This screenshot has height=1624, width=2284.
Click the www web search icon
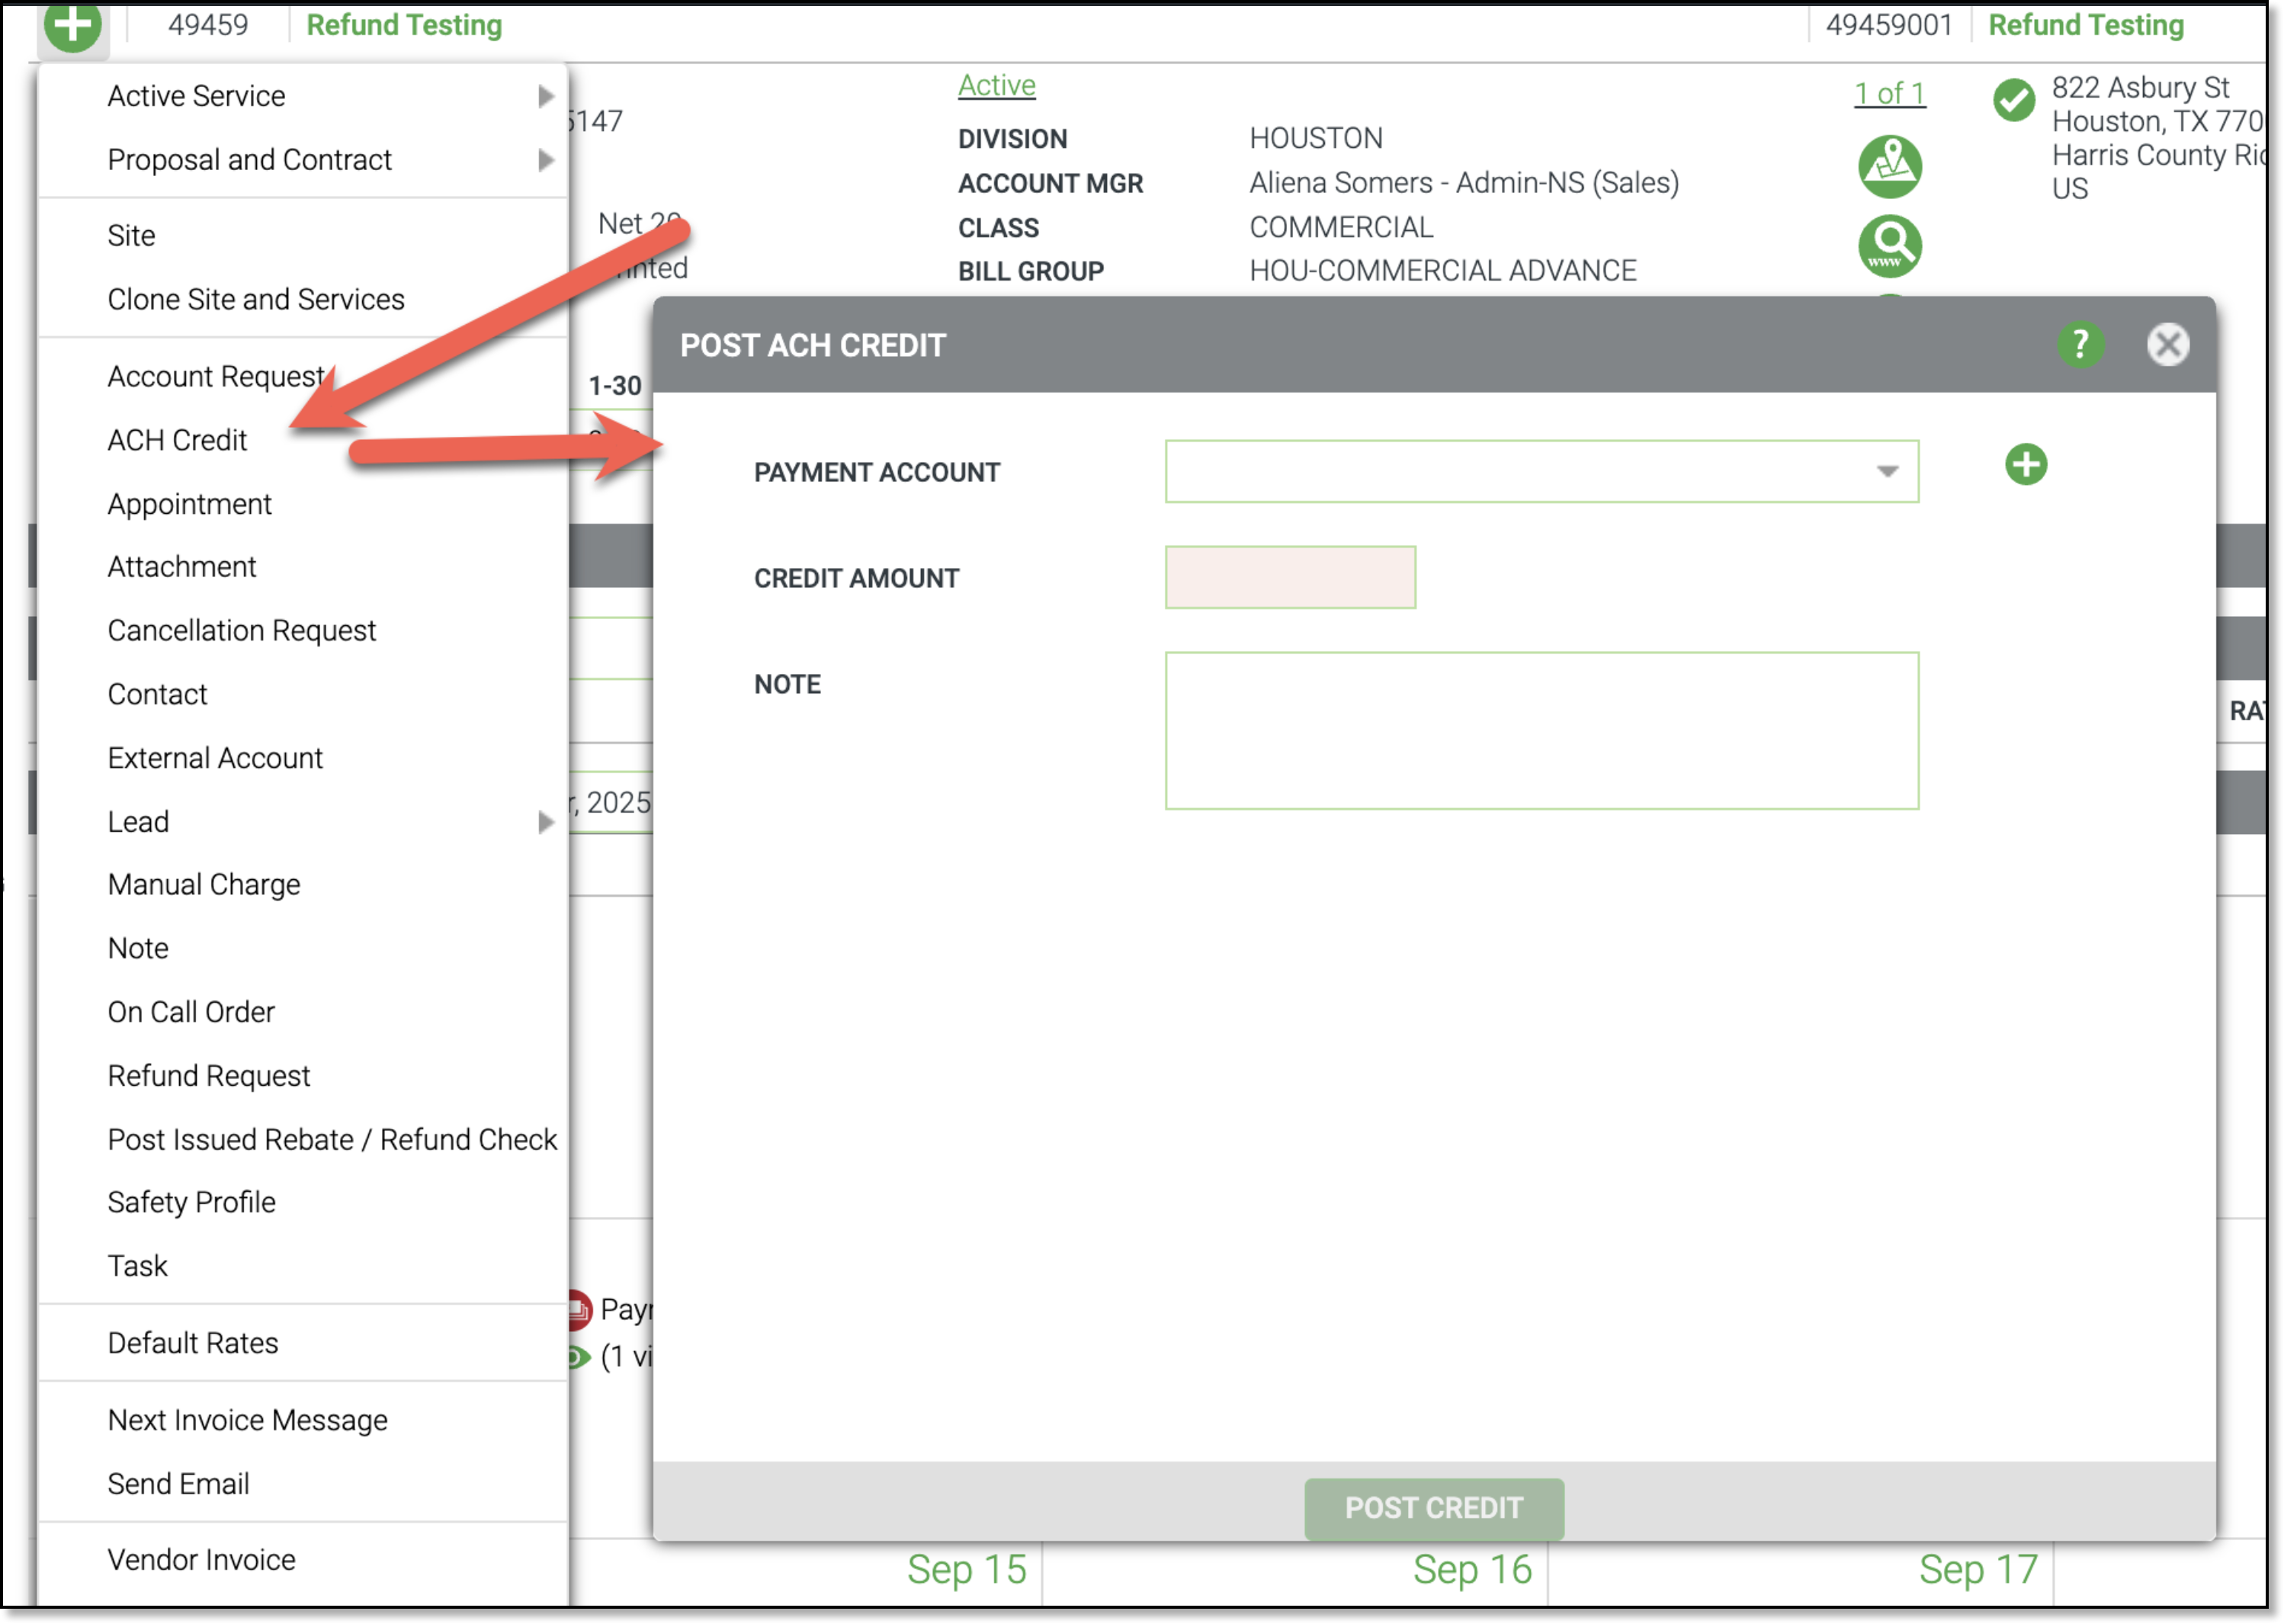click(1889, 245)
